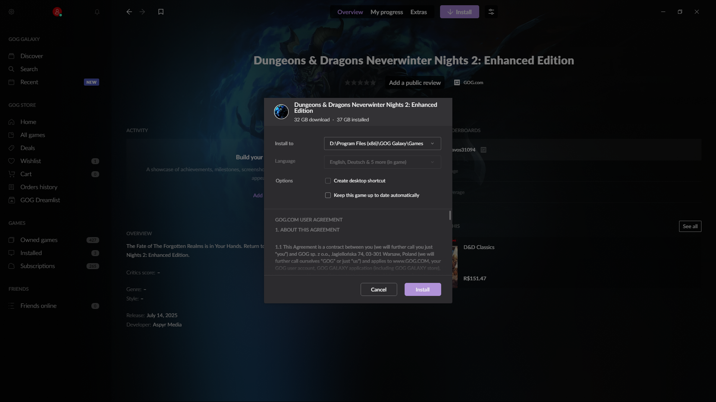Click the Subscriptions icon
Screen dimensions: 716x402
(x=12, y=266)
